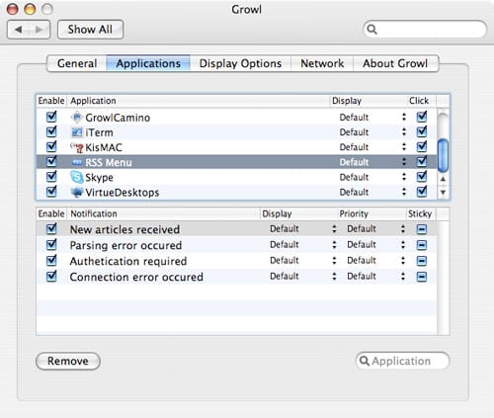
Task: Toggle Sticky for New articles received
Action: point(422,229)
